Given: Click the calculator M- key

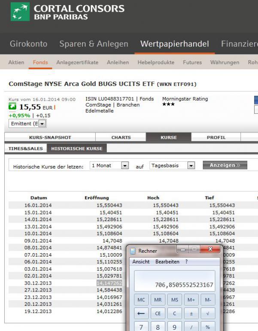Looking at the screenshot, I should (x=208, y=300).
